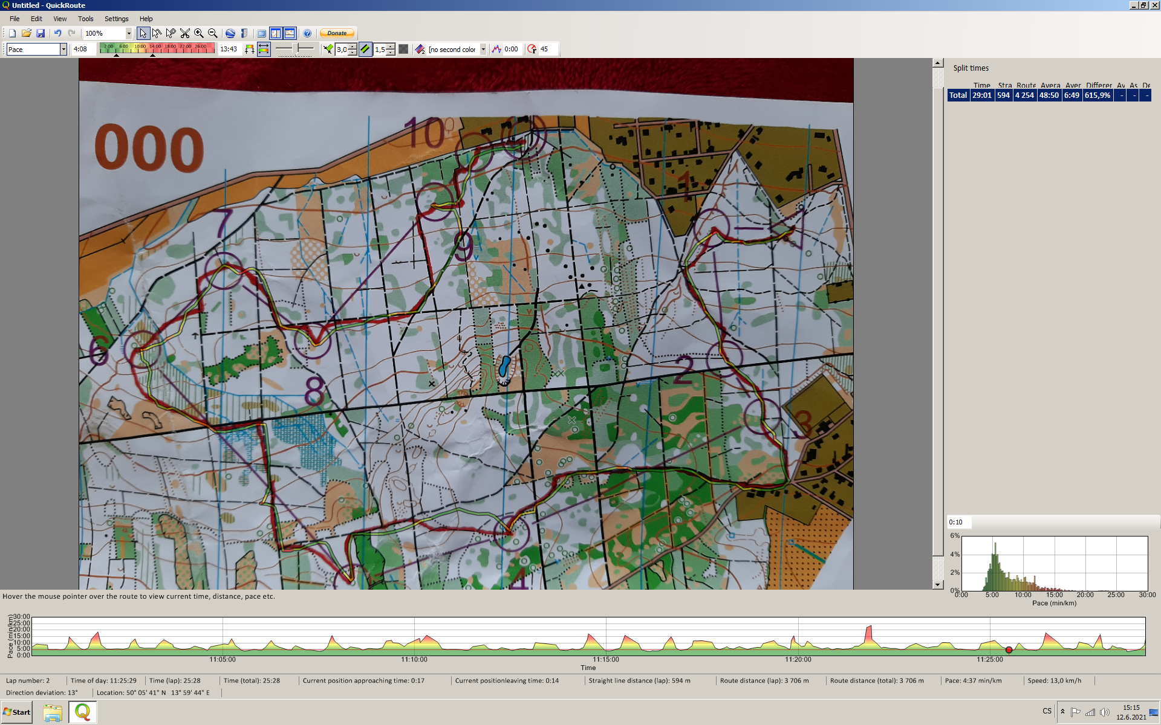1161x725 pixels.
Task: Open a file with the folder icon
Action: click(26, 33)
